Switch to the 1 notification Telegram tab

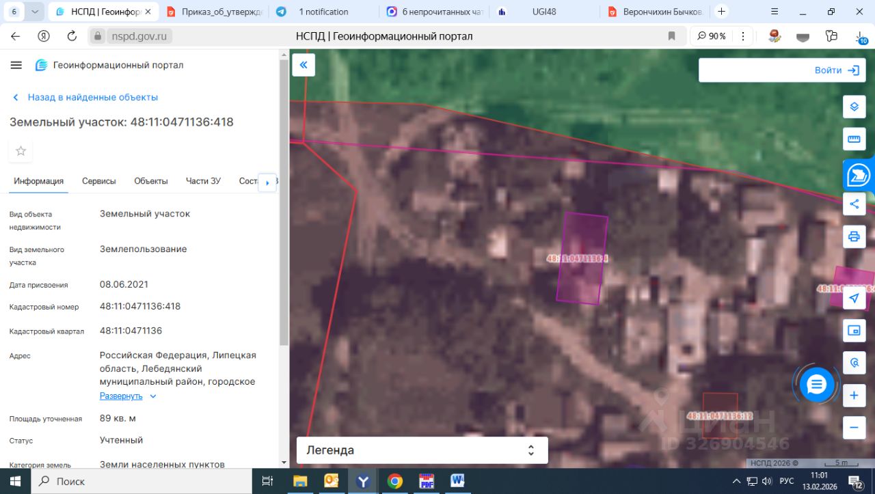click(323, 12)
